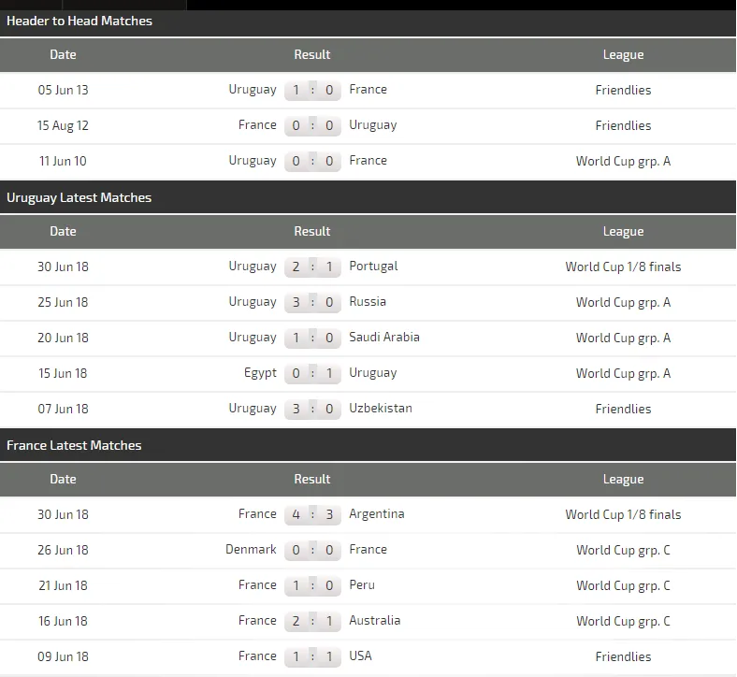Click the Friendlies league in the Uzbekistan row
Image resolution: width=737 pixels, height=677 pixels.
(623, 409)
